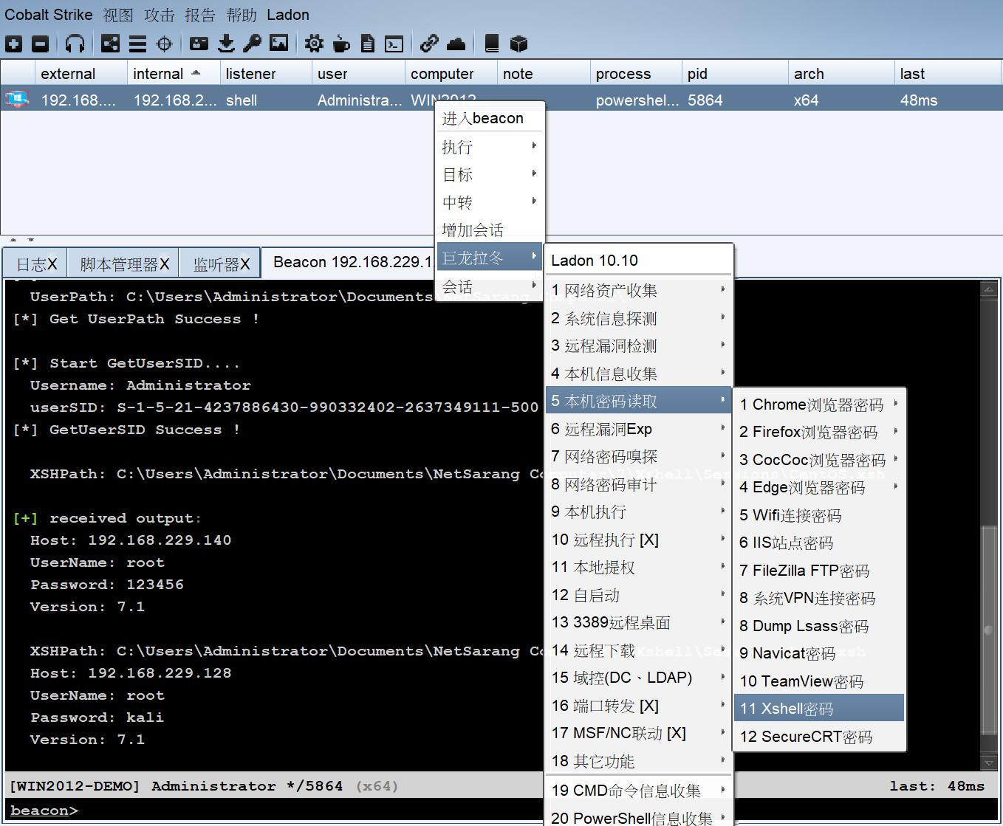
Task: Open the 视图 menu
Action: [118, 15]
